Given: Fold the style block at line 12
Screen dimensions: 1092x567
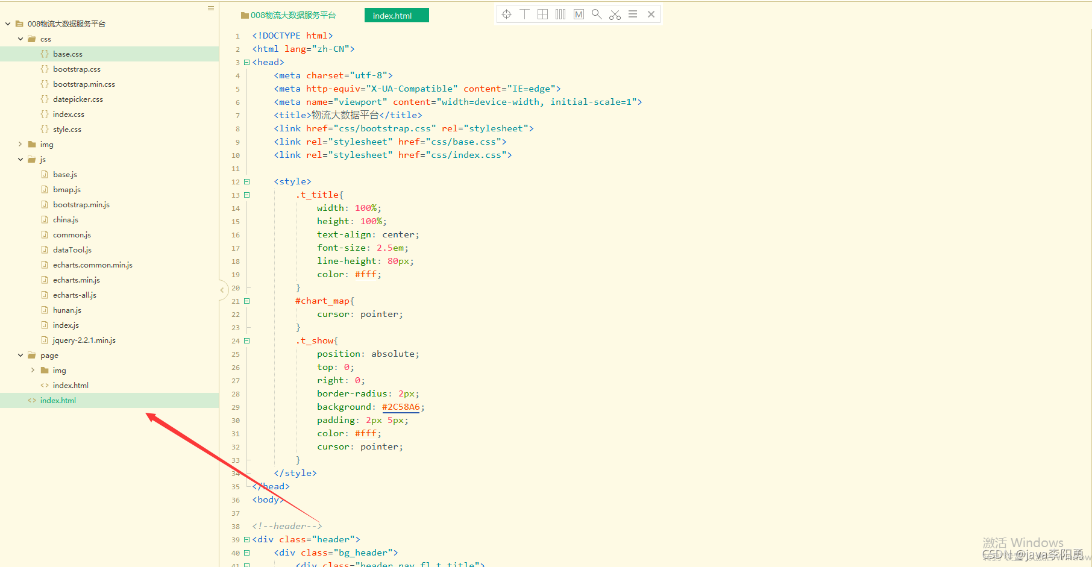Looking at the screenshot, I should point(246,181).
